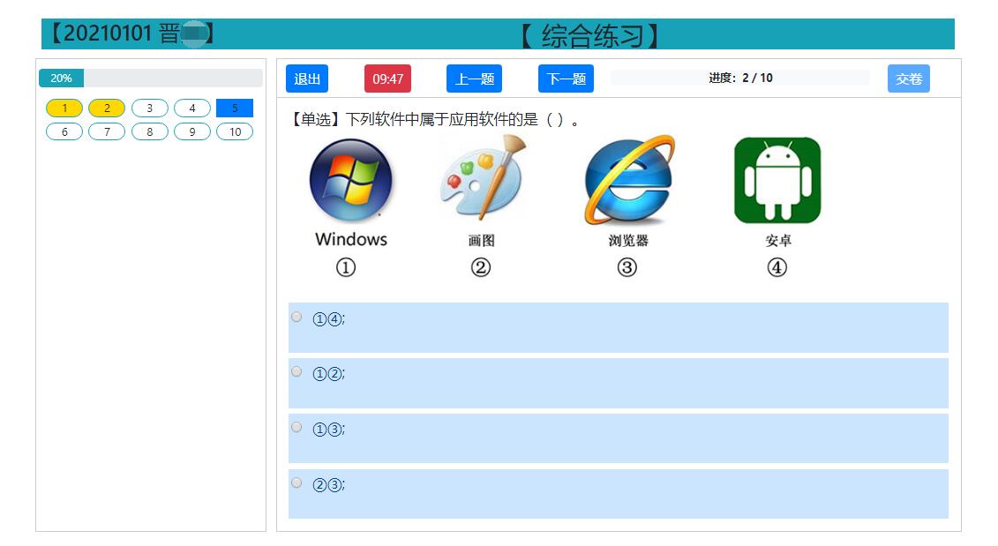Viewport: 998px width, 546px height.
Task: Click the Windows label under the logo
Action: [351, 239]
